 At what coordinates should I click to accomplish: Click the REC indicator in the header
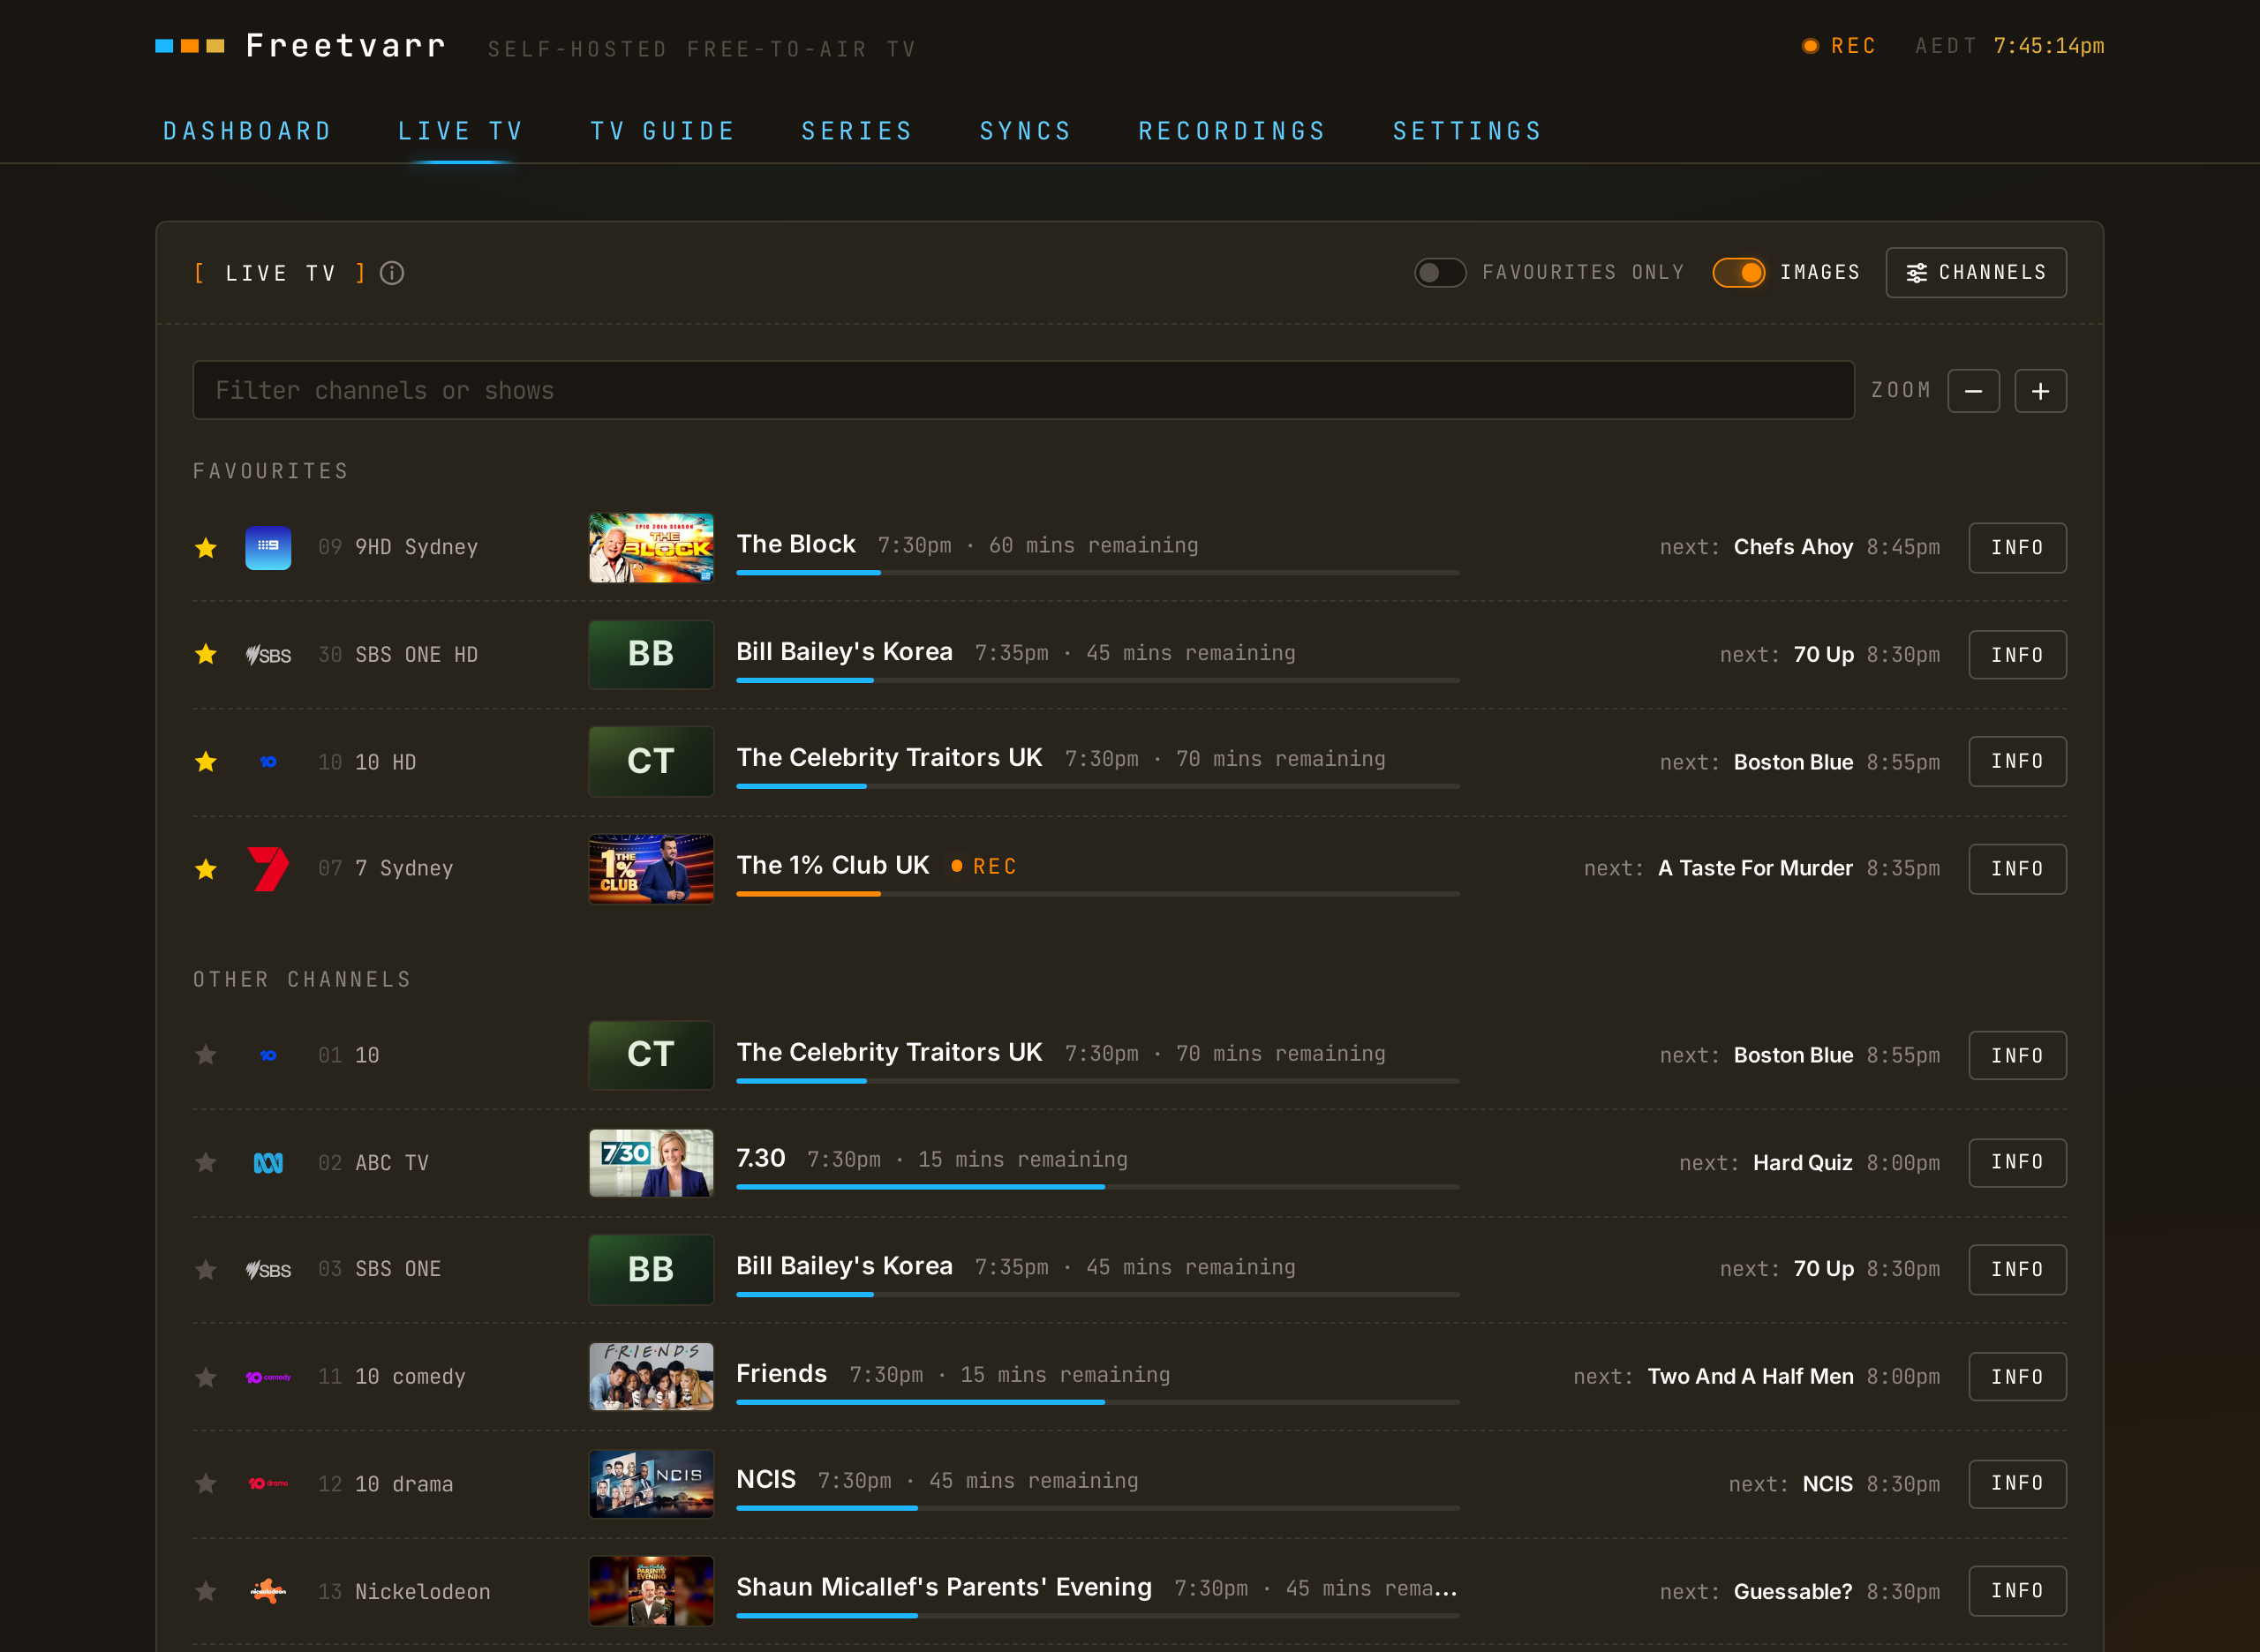[1839, 46]
